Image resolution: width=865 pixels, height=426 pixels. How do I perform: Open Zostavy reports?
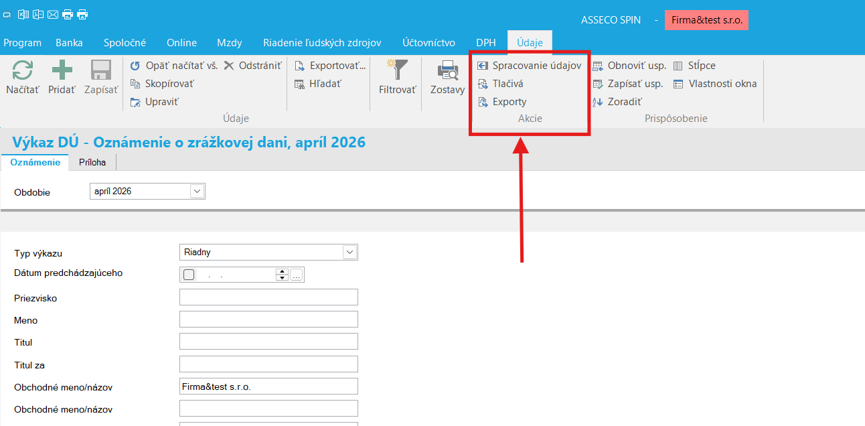(447, 78)
